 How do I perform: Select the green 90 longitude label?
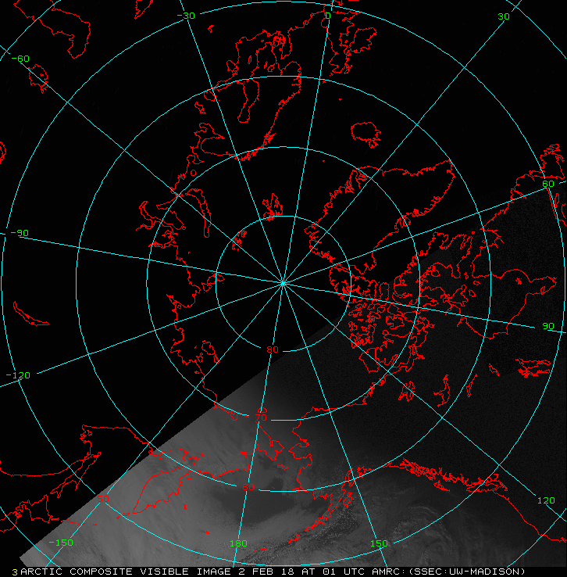point(548,326)
